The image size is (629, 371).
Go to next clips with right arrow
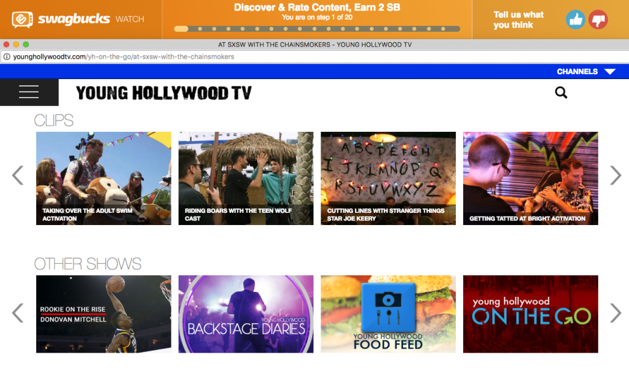pyautogui.click(x=615, y=175)
